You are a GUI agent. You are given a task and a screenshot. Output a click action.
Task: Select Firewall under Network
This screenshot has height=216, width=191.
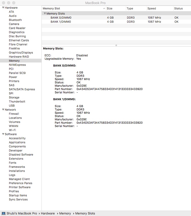pyautogui.click(x=14, y=114)
